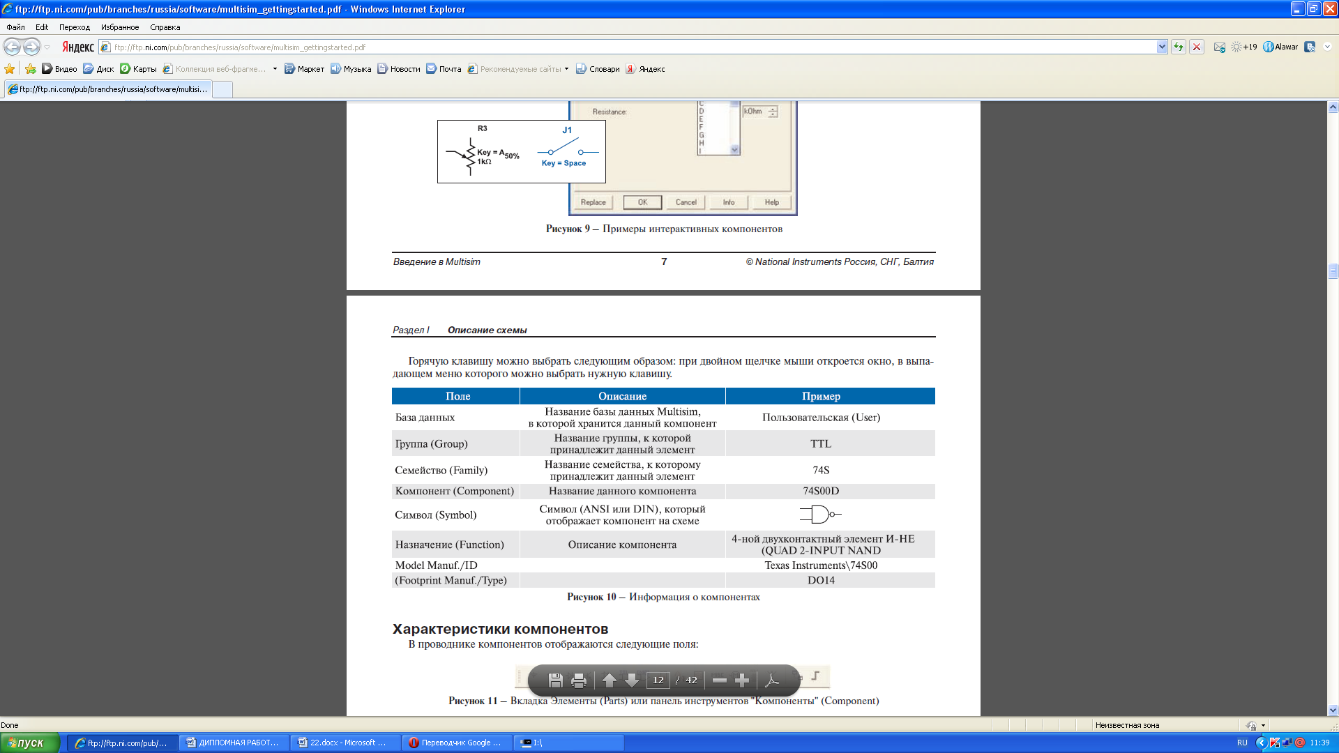Open Карты bookmark in favorites bar
1339x753 pixels.
[138, 68]
